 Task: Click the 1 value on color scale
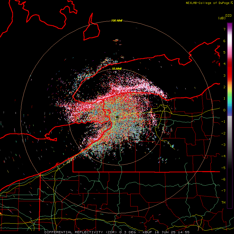click(x=224, y=99)
